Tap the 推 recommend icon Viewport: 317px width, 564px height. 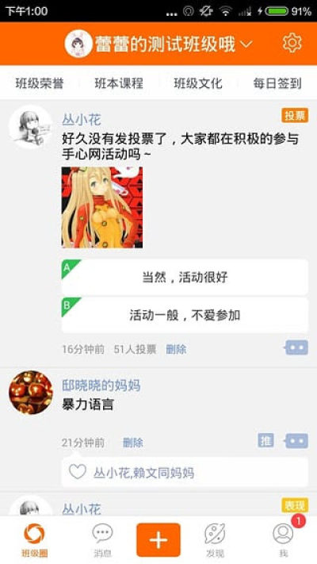tap(265, 440)
